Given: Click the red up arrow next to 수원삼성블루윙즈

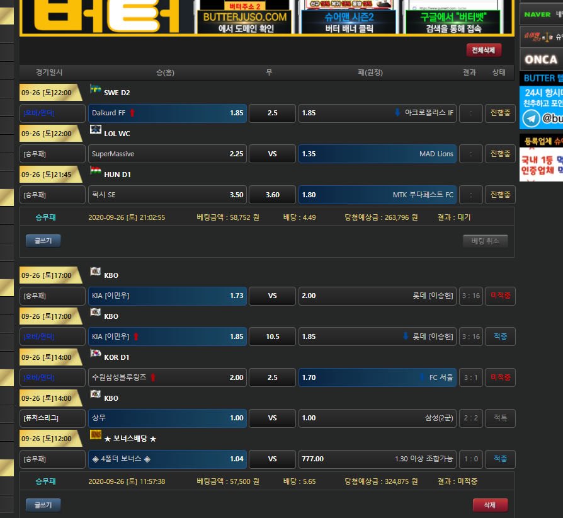Looking at the screenshot, I should [153, 377].
